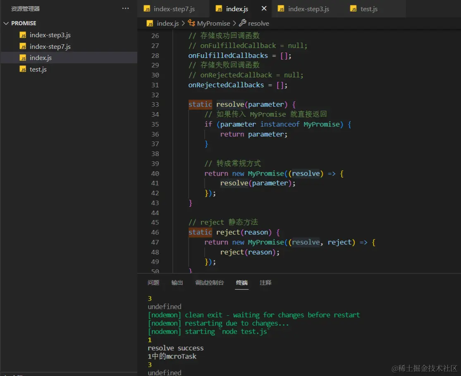Image resolution: width=461 pixels, height=376 pixels.
Task: Click the wrench method icon in the breadcrumb
Action: [243, 23]
